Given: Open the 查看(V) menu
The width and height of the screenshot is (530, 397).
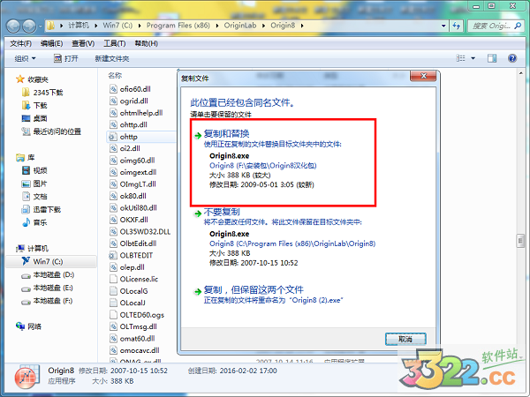Looking at the screenshot, I should pyautogui.click(x=83, y=43).
